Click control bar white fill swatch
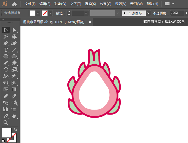Viewport: 188px width, 143px height. click(33, 13)
